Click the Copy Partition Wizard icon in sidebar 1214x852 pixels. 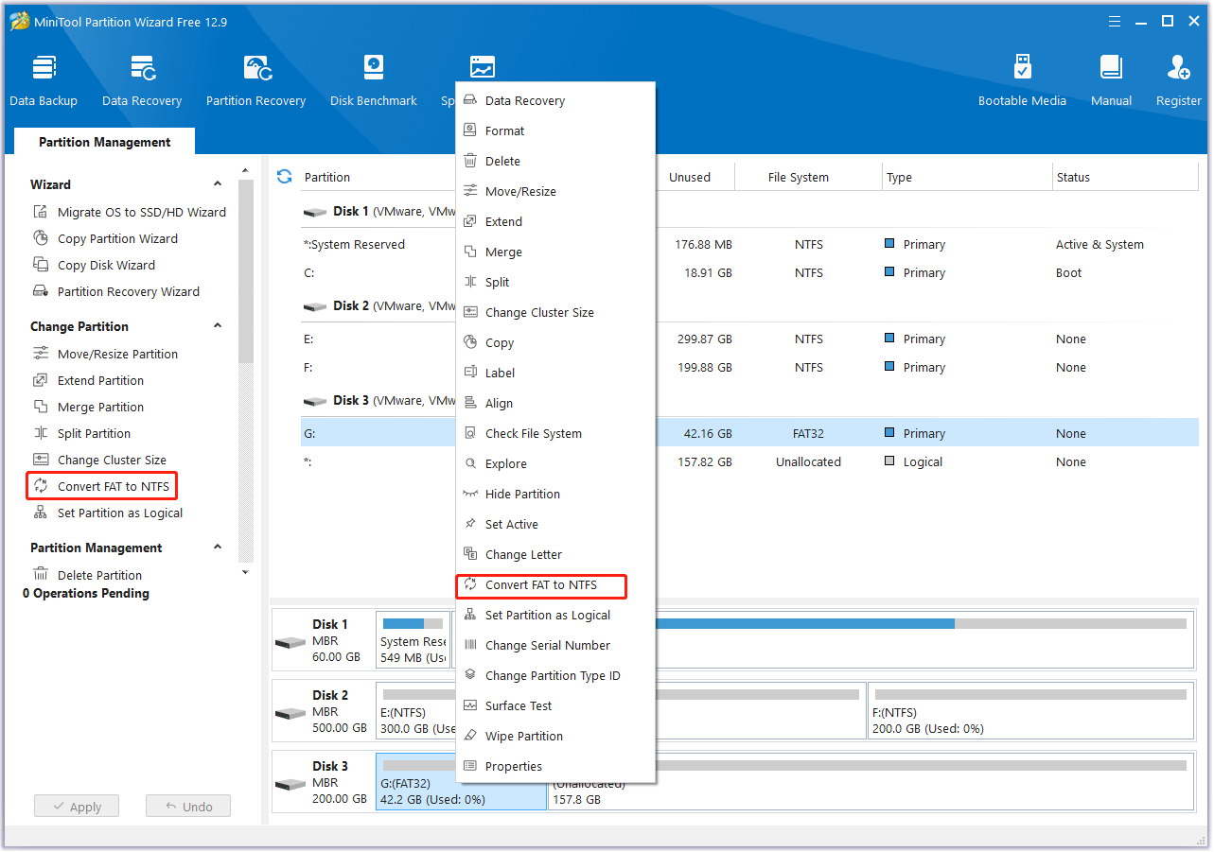tap(41, 238)
